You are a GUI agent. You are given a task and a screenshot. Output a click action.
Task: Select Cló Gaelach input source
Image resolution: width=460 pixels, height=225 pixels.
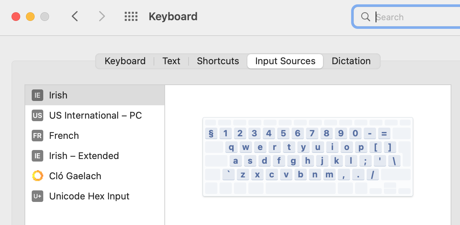[x=75, y=176]
